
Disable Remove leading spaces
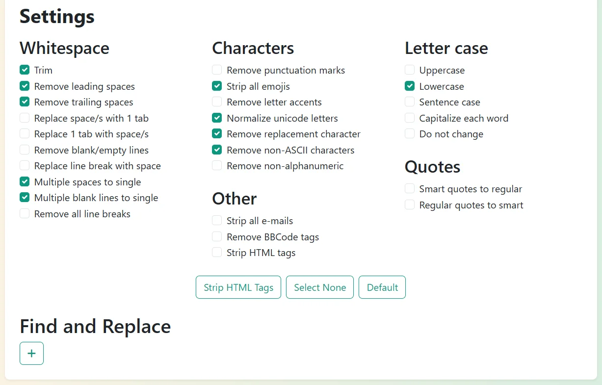pos(25,86)
